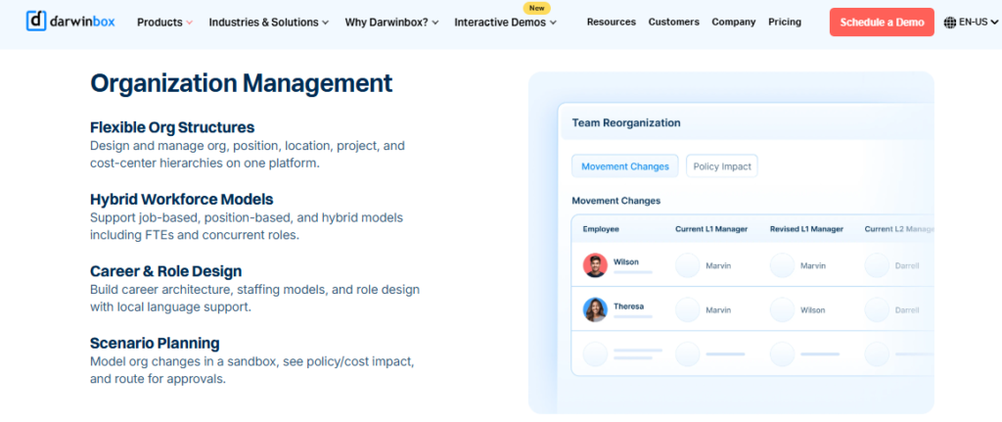The height and width of the screenshot is (422, 1002).
Task: Click the Current L1 Manager column header
Action: [x=711, y=229]
